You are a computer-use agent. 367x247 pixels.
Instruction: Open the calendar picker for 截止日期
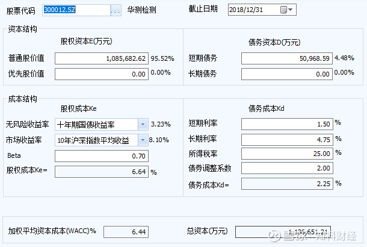[x=286, y=10]
